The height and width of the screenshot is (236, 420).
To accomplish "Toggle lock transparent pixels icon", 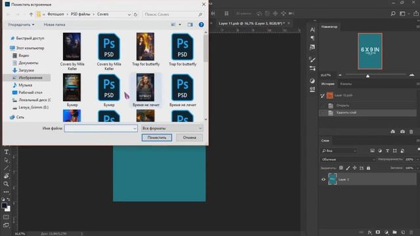I will [x=341, y=168].
